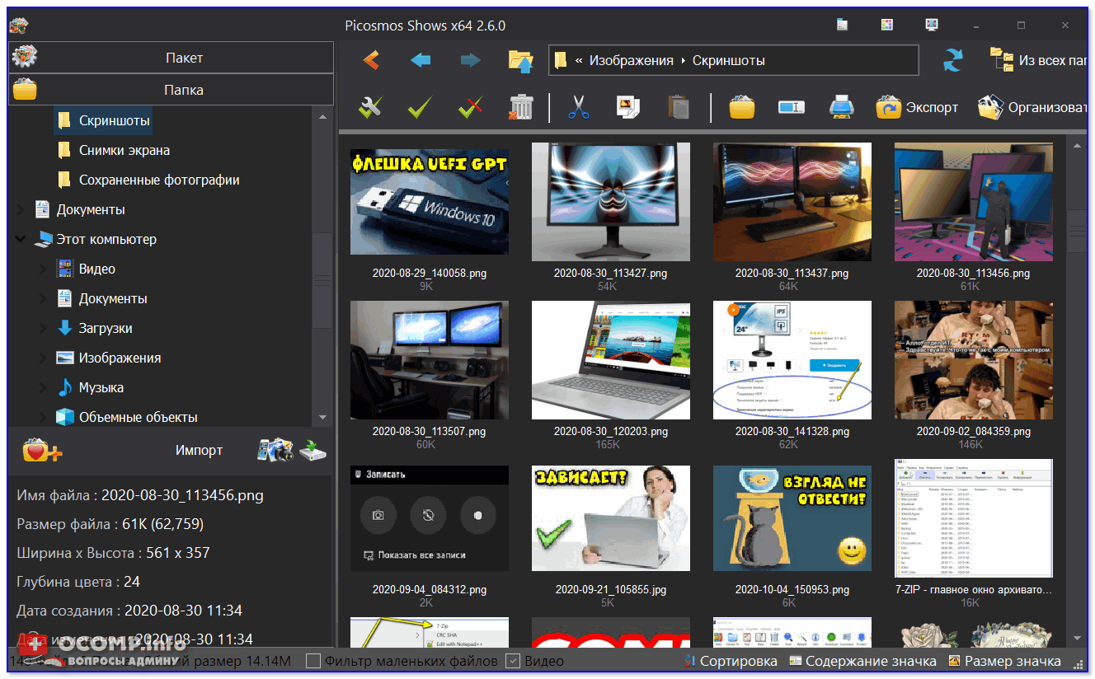This screenshot has height=679, width=1095.
Task: Expand the Загрузки folder node
Action: click(43, 328)
